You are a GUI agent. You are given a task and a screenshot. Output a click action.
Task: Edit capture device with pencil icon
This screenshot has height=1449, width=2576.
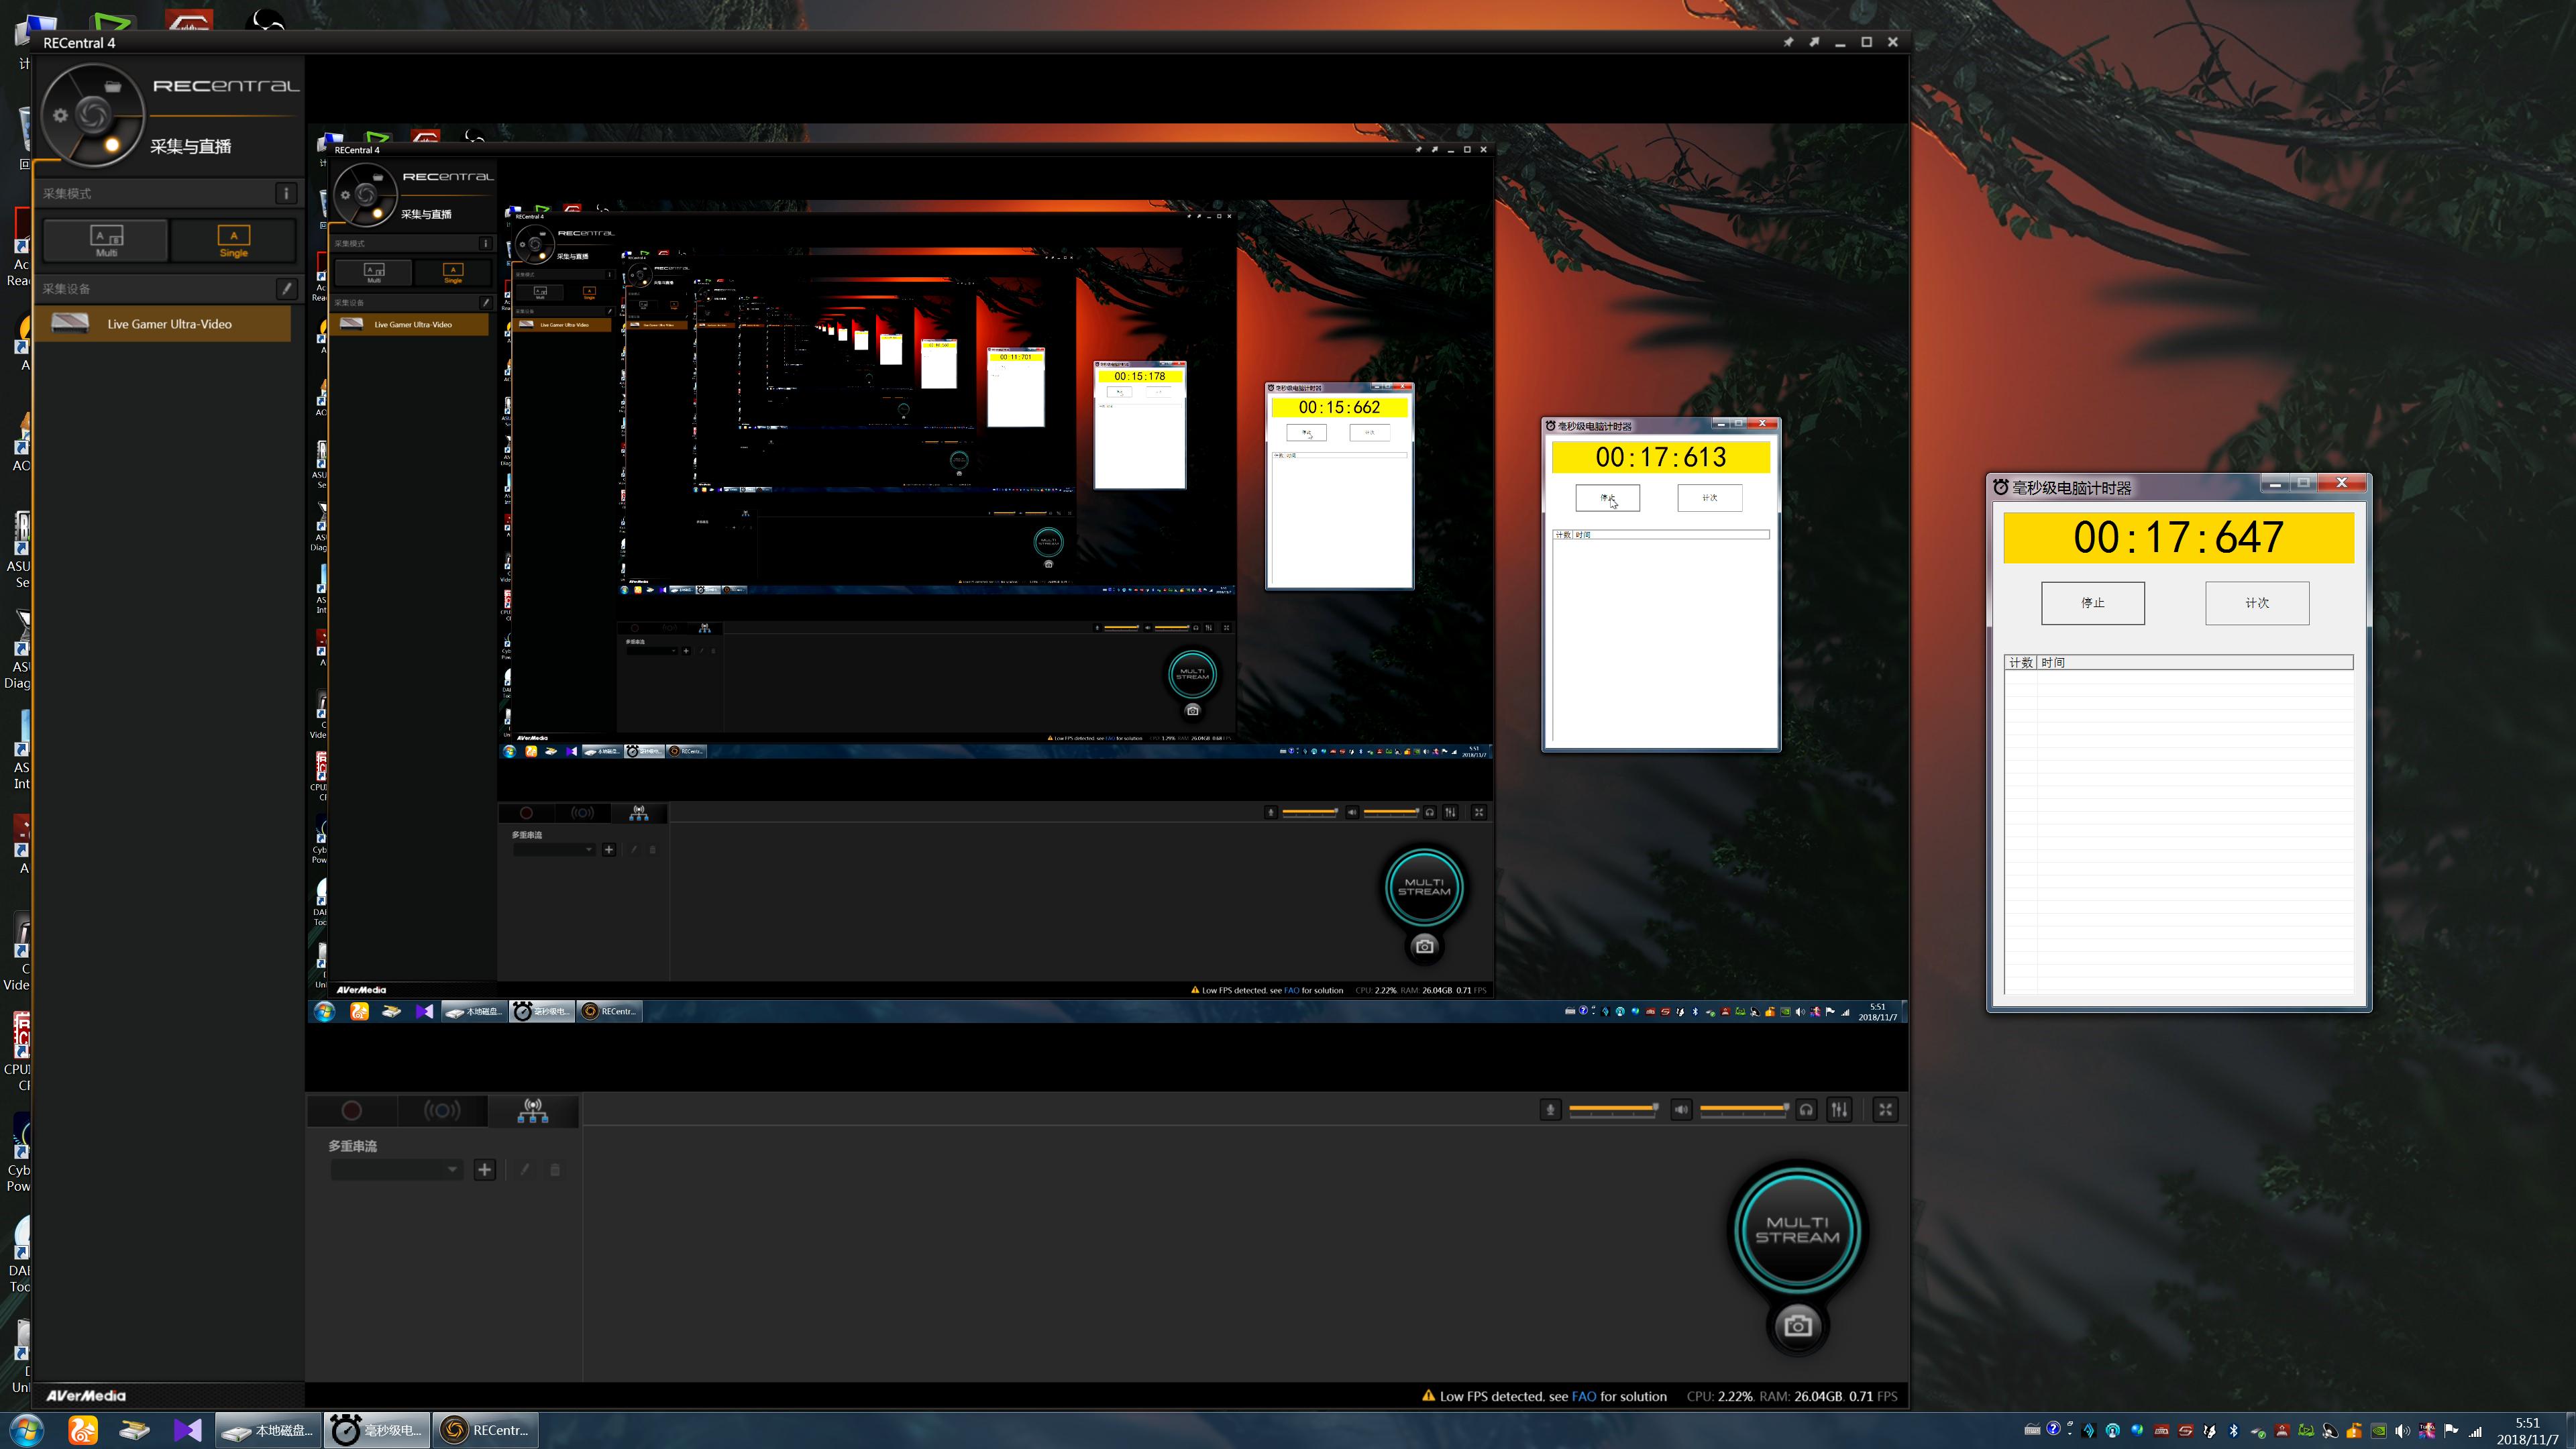click(x=286, y=289)
